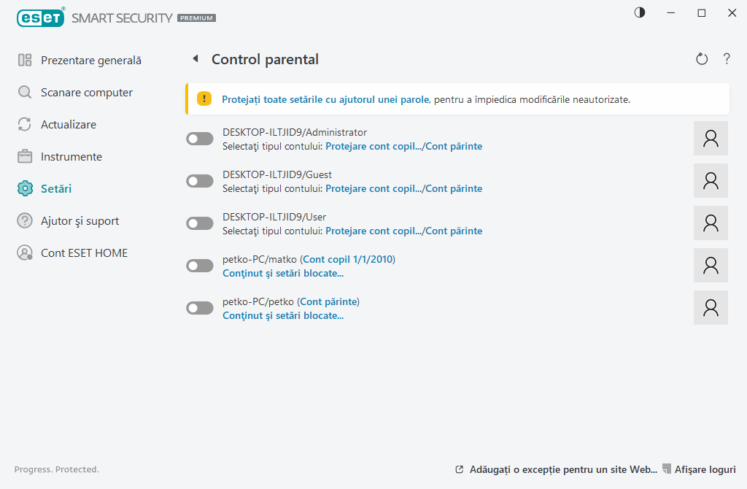
Task: Enable parental control for DESKTOP-ILTJID9/Administrator
Action: [x=199, y=138]
